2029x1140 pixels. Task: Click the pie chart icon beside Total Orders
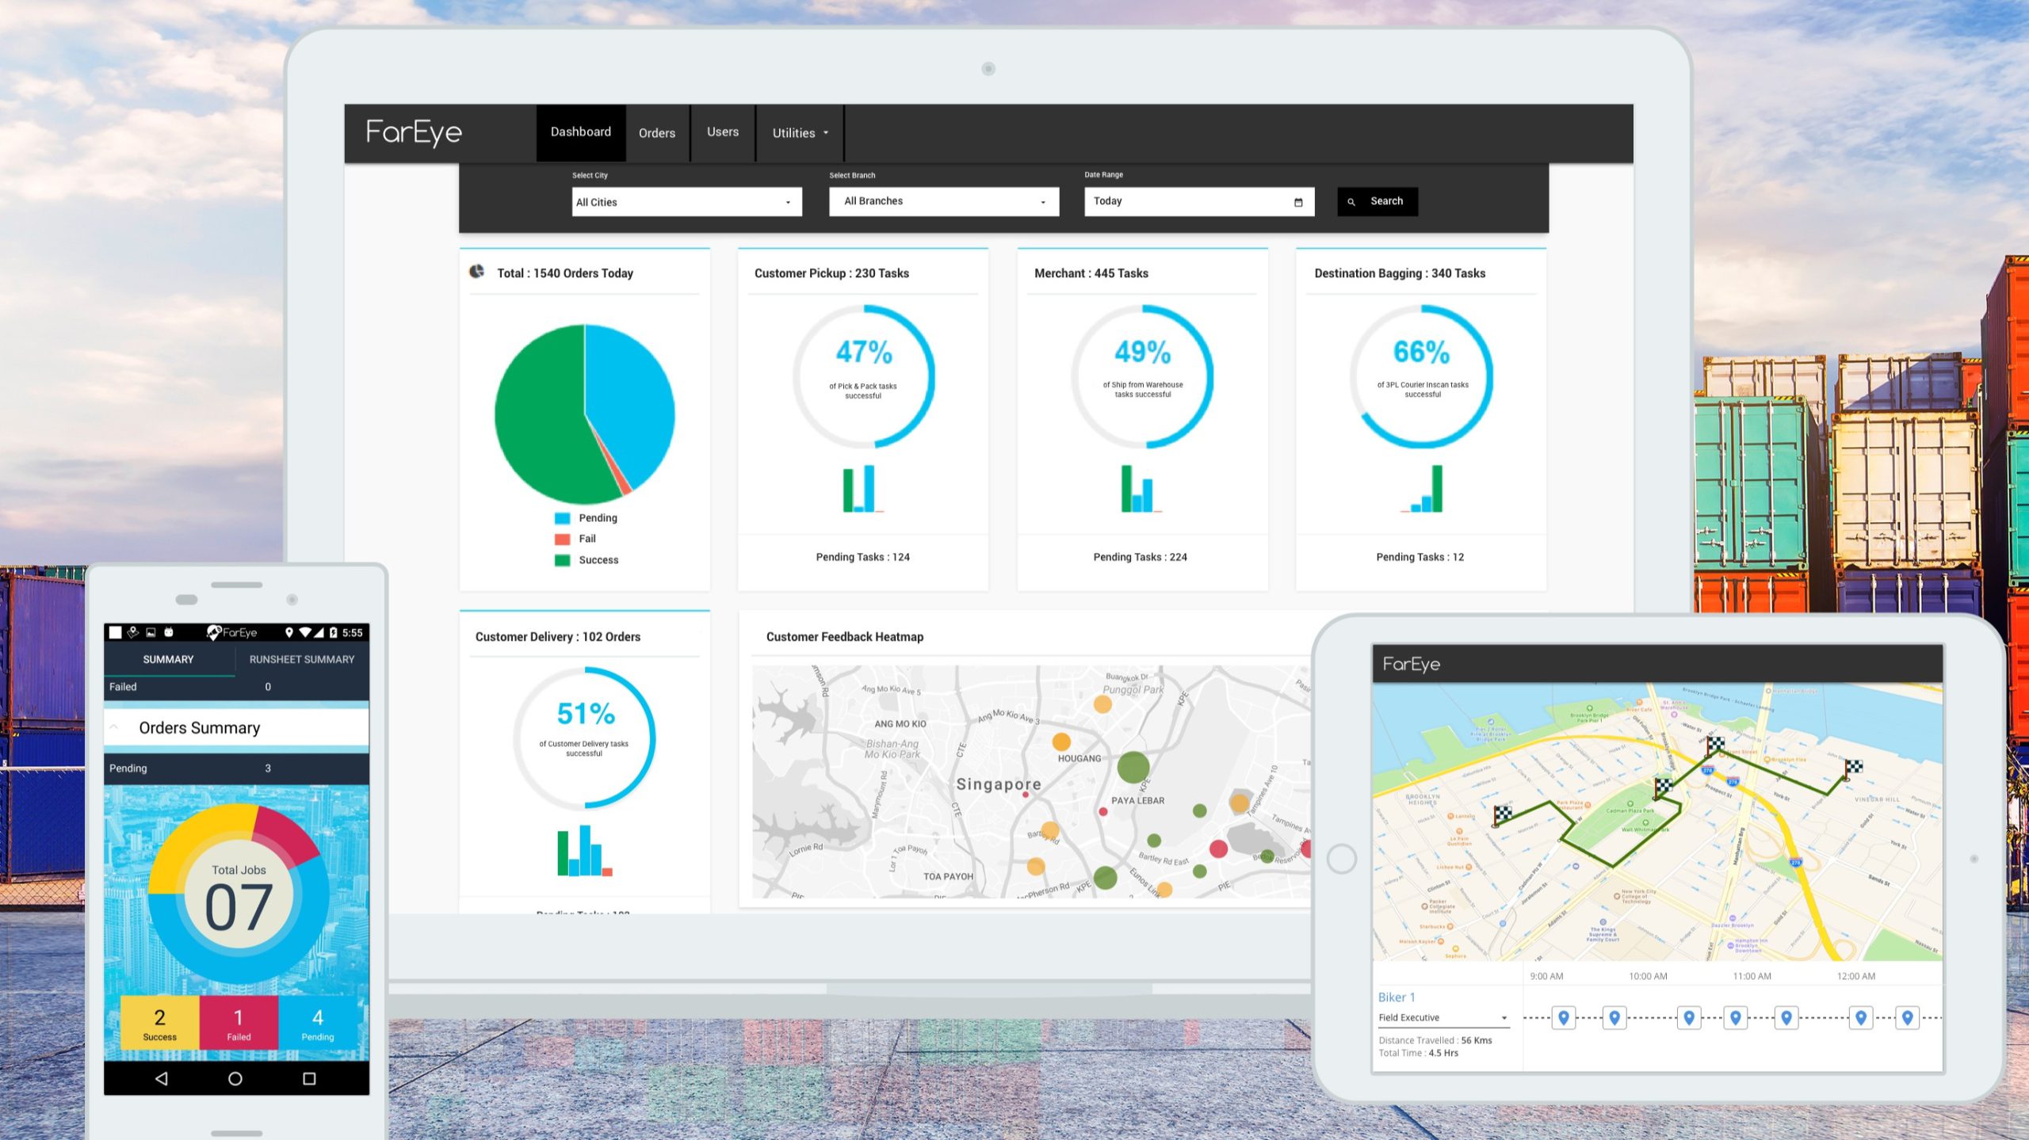pyautogui.click(x=476, y=272)
